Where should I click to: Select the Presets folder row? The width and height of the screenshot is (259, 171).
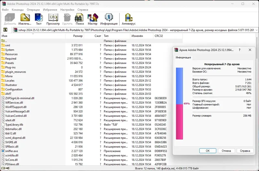92,63
